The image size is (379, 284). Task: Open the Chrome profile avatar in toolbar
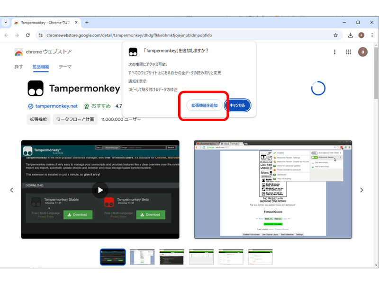click(x=361, y=35)
